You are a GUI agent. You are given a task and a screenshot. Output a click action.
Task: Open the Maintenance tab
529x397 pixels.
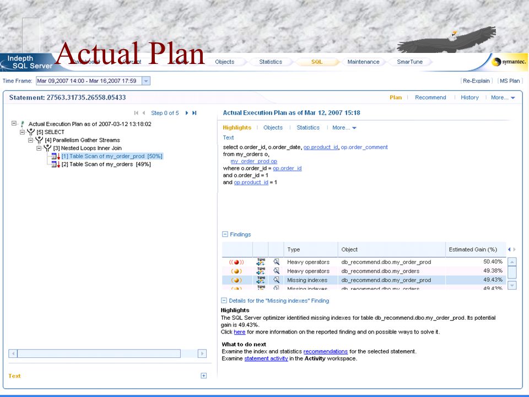363,62
